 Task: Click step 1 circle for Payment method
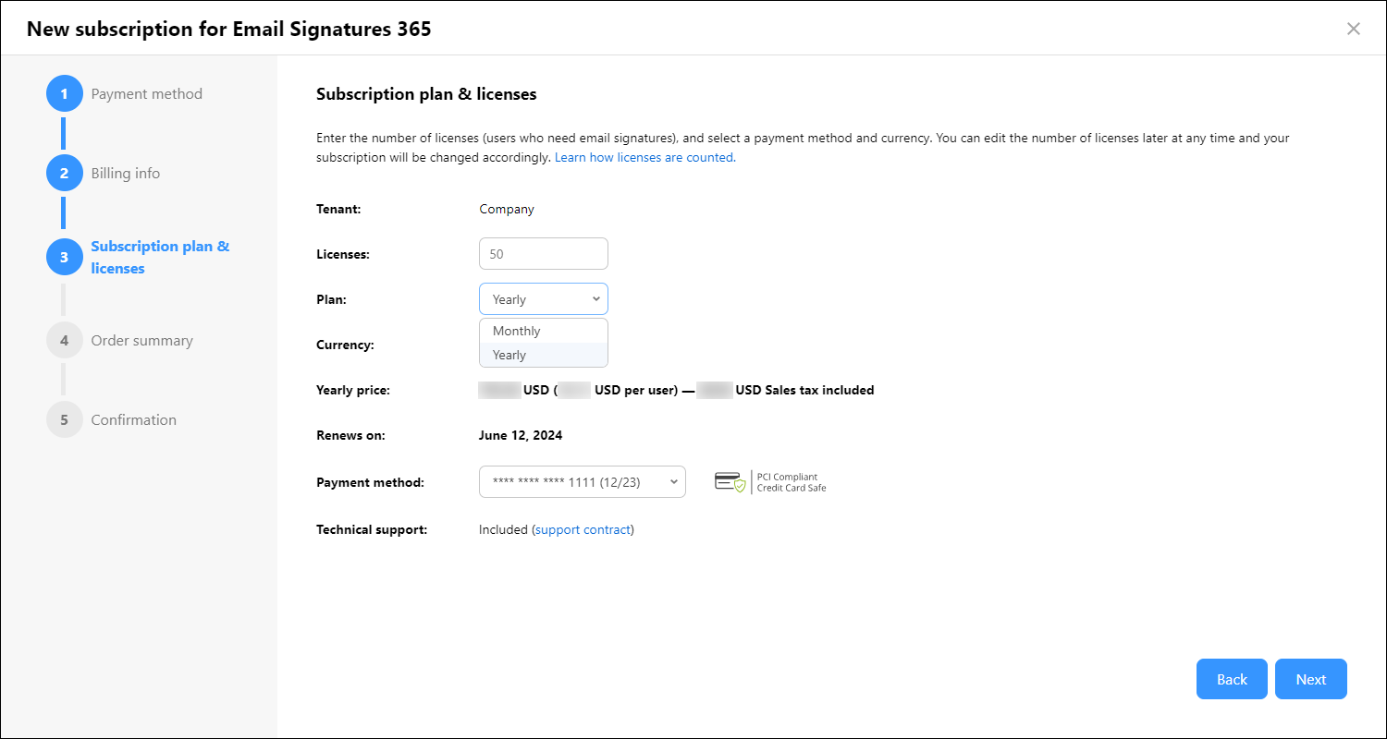click(64, 94)
